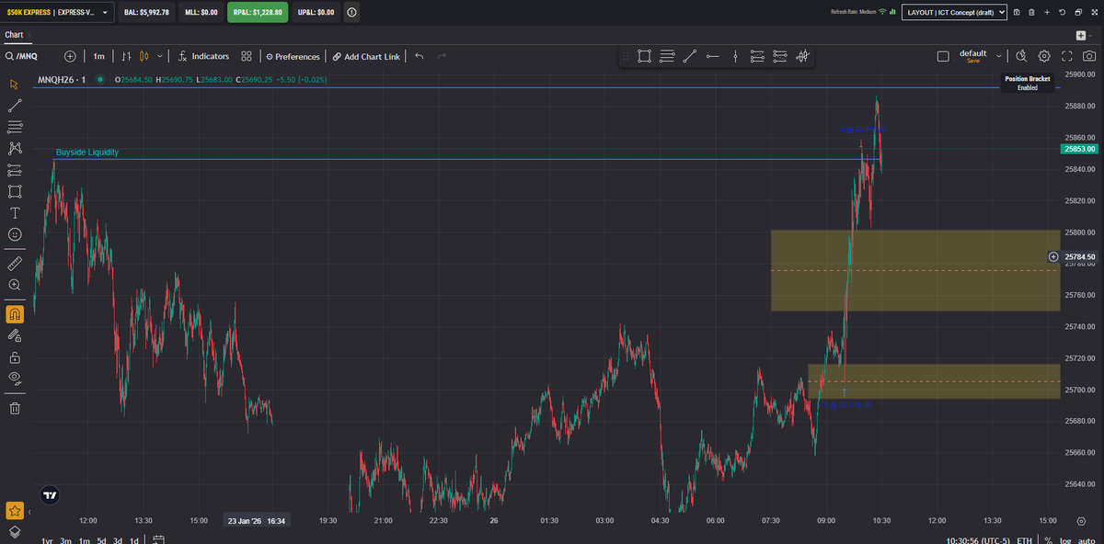
Task: Close the Chart tab
Action: [x=29, y=35]
